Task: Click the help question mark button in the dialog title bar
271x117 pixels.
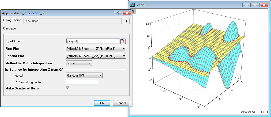Action: (118, 13)
